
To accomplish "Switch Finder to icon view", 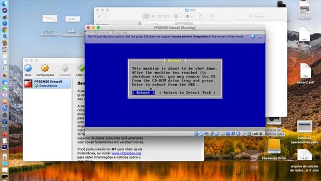I will (x=146, y=17).
